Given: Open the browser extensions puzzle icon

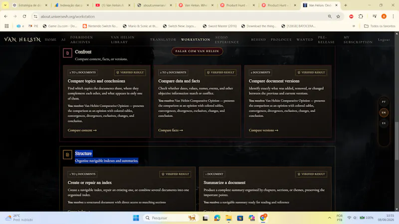Looking at the screenshot, I should pos(361,16).
